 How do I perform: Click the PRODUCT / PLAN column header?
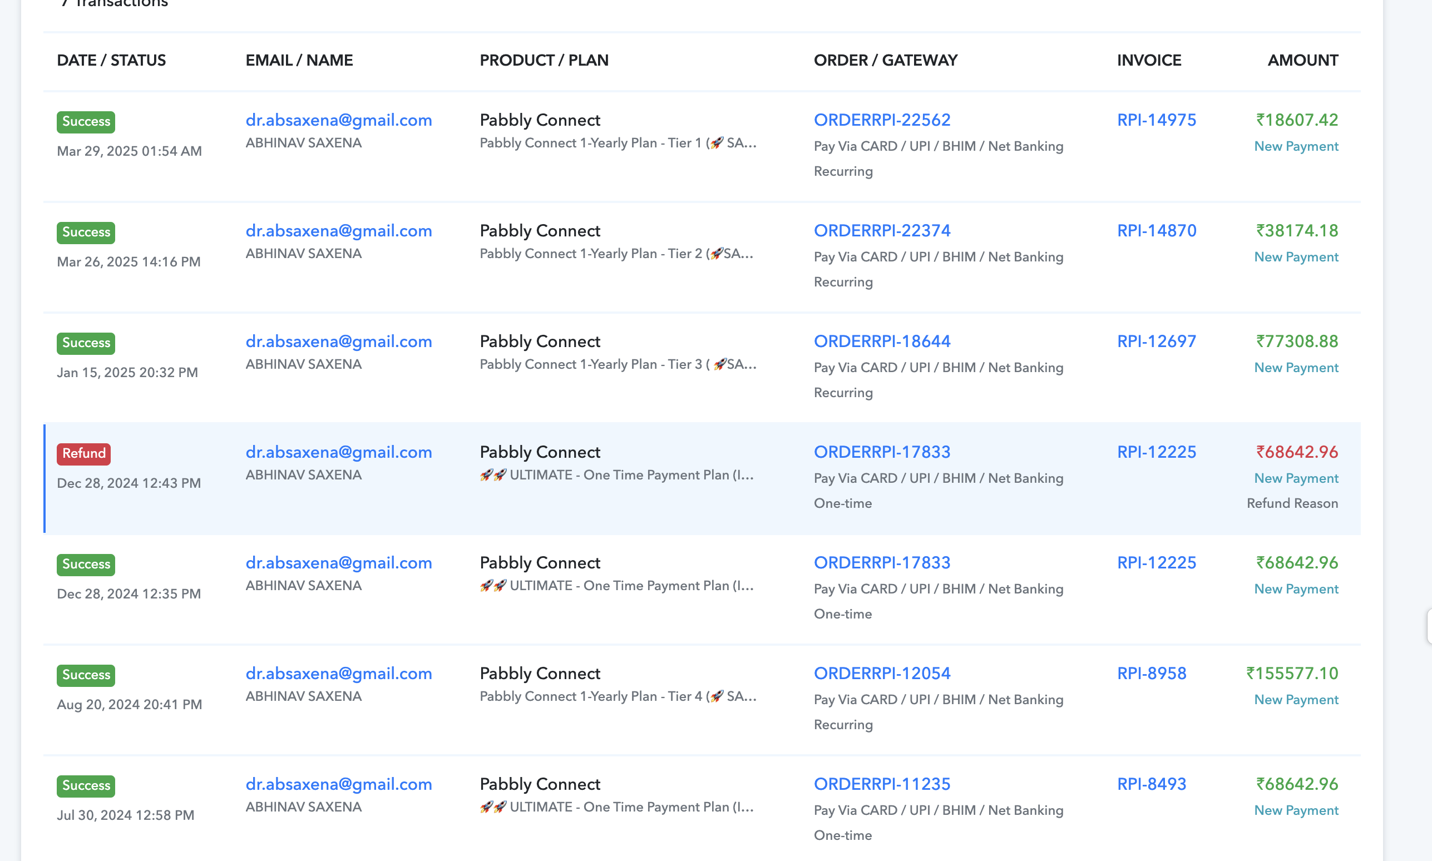click(x=544, y=60)
